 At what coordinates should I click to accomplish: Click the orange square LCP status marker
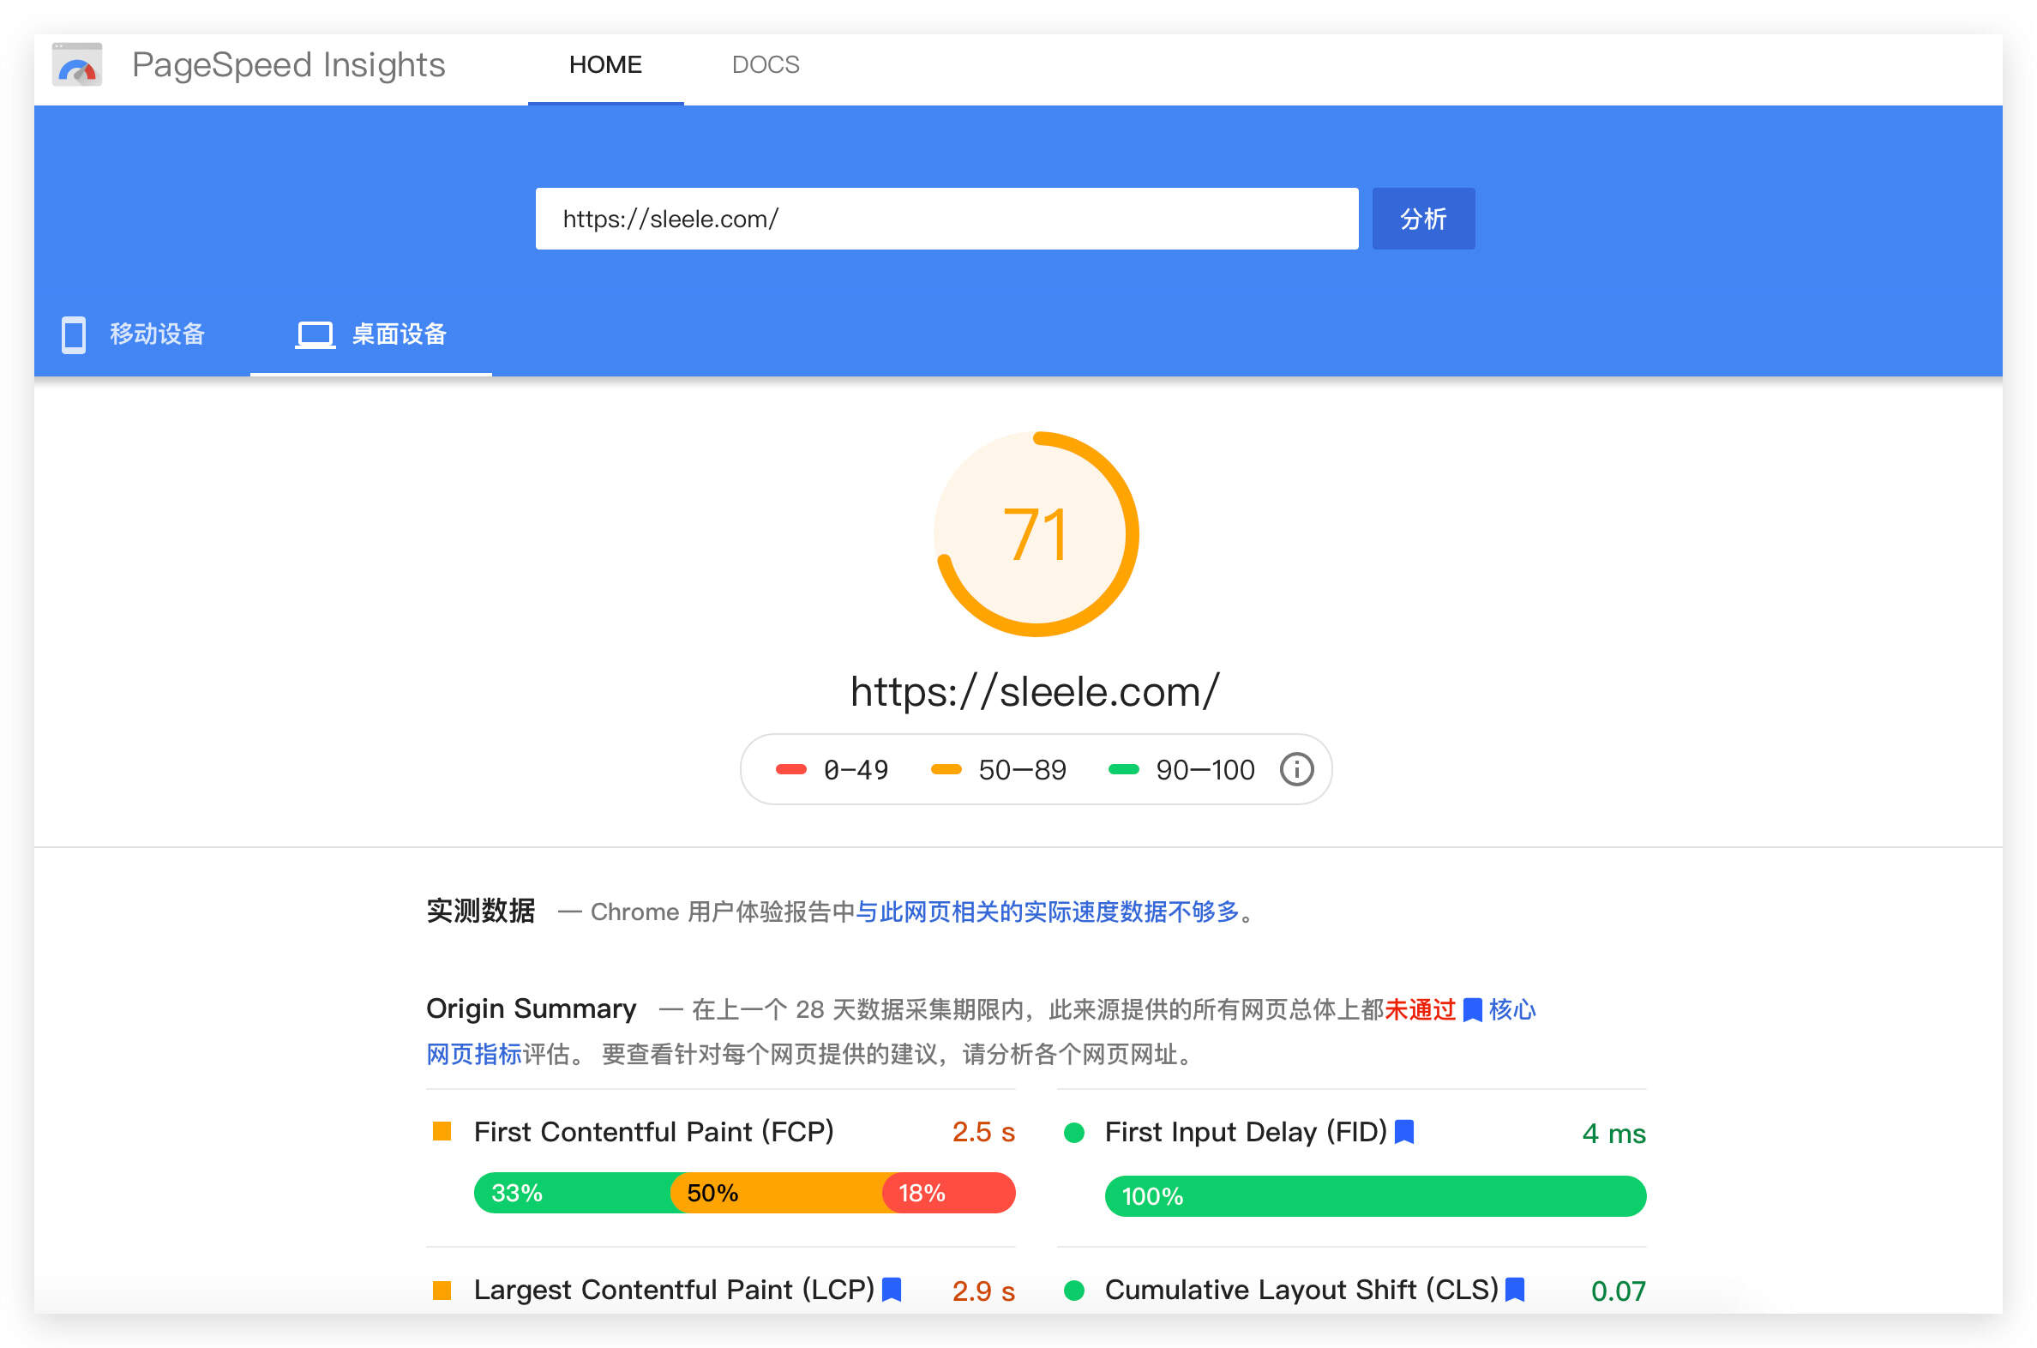[x=442, y=1290]
